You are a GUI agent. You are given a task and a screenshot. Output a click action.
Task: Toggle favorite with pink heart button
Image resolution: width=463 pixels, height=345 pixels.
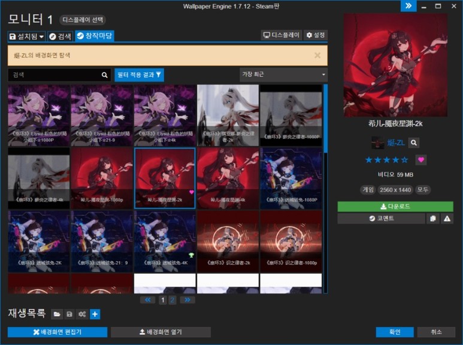pyautogui.click(x=421, y=160)
